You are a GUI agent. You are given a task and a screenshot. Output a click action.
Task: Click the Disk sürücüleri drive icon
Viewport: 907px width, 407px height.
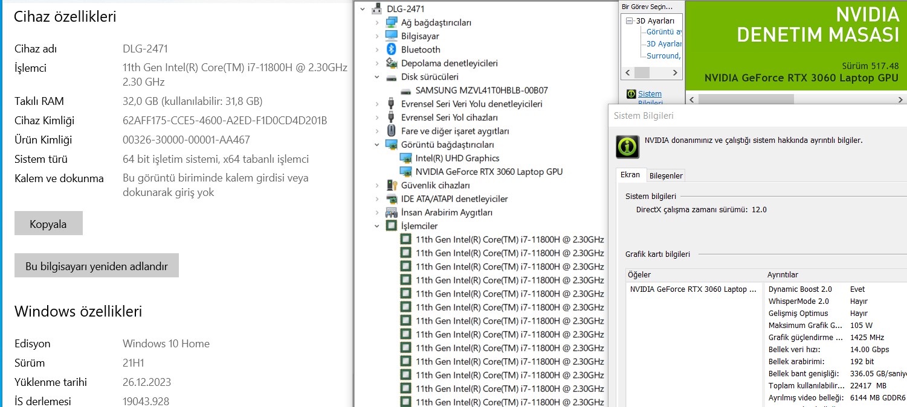click(391, 77)
